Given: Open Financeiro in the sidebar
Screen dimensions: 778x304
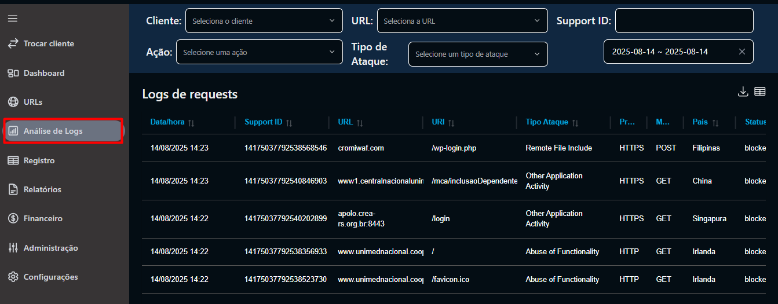Looking at the screenshot, I should 43,218.
